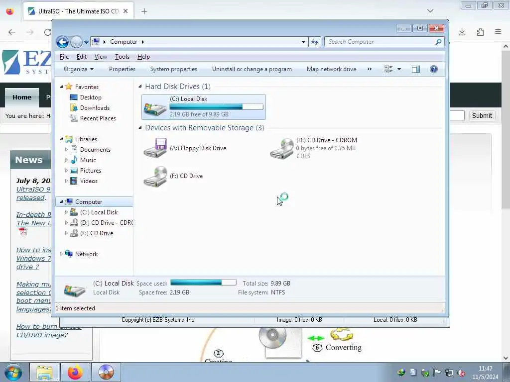510x382 pixels.
Task: Select the (D:) CD Drive CDROM icon
Action: pyautogui.click(x=282, y=149)
